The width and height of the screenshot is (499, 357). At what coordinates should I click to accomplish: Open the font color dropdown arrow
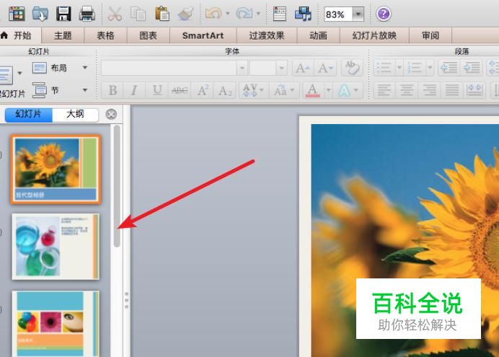pyautogui.click(x=328, y=90)
